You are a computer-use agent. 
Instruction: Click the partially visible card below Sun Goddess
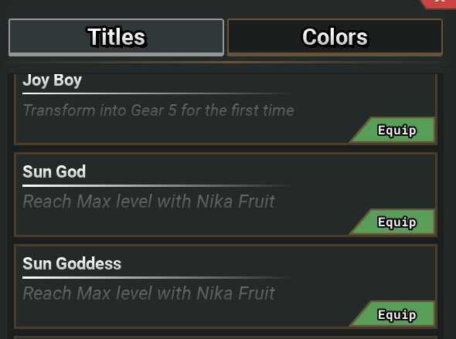coord(226,337)
